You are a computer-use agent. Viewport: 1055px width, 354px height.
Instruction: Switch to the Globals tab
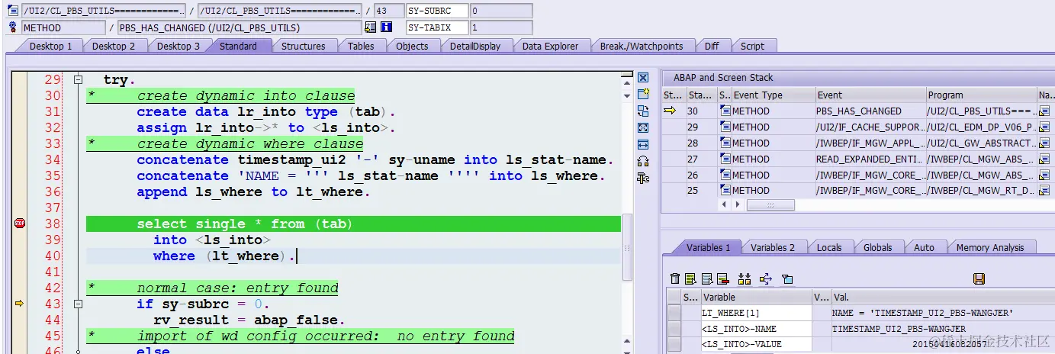(877, 247)
